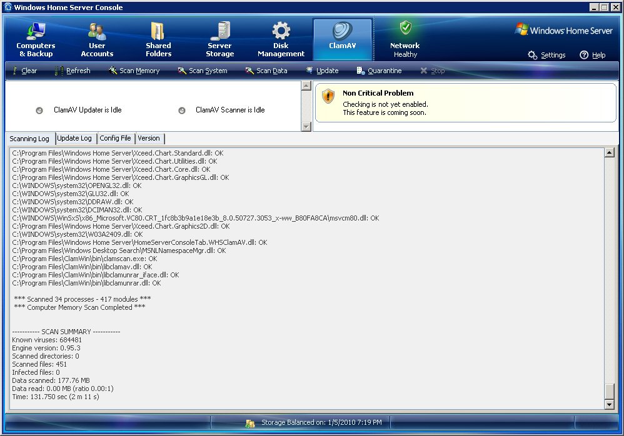Start Scan System
624x436 pixels.
pyautogui.click(x=203, y=71)
